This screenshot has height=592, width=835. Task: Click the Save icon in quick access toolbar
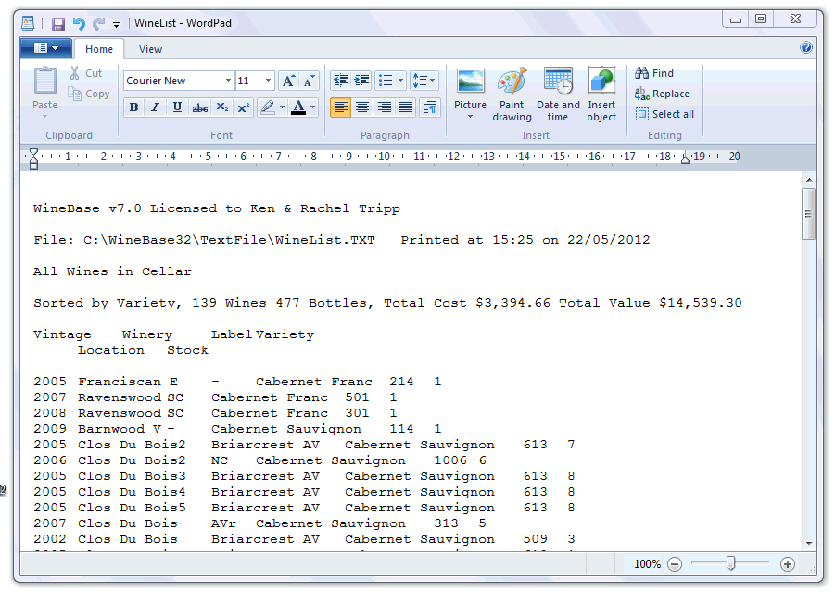[x=58, y=23]
